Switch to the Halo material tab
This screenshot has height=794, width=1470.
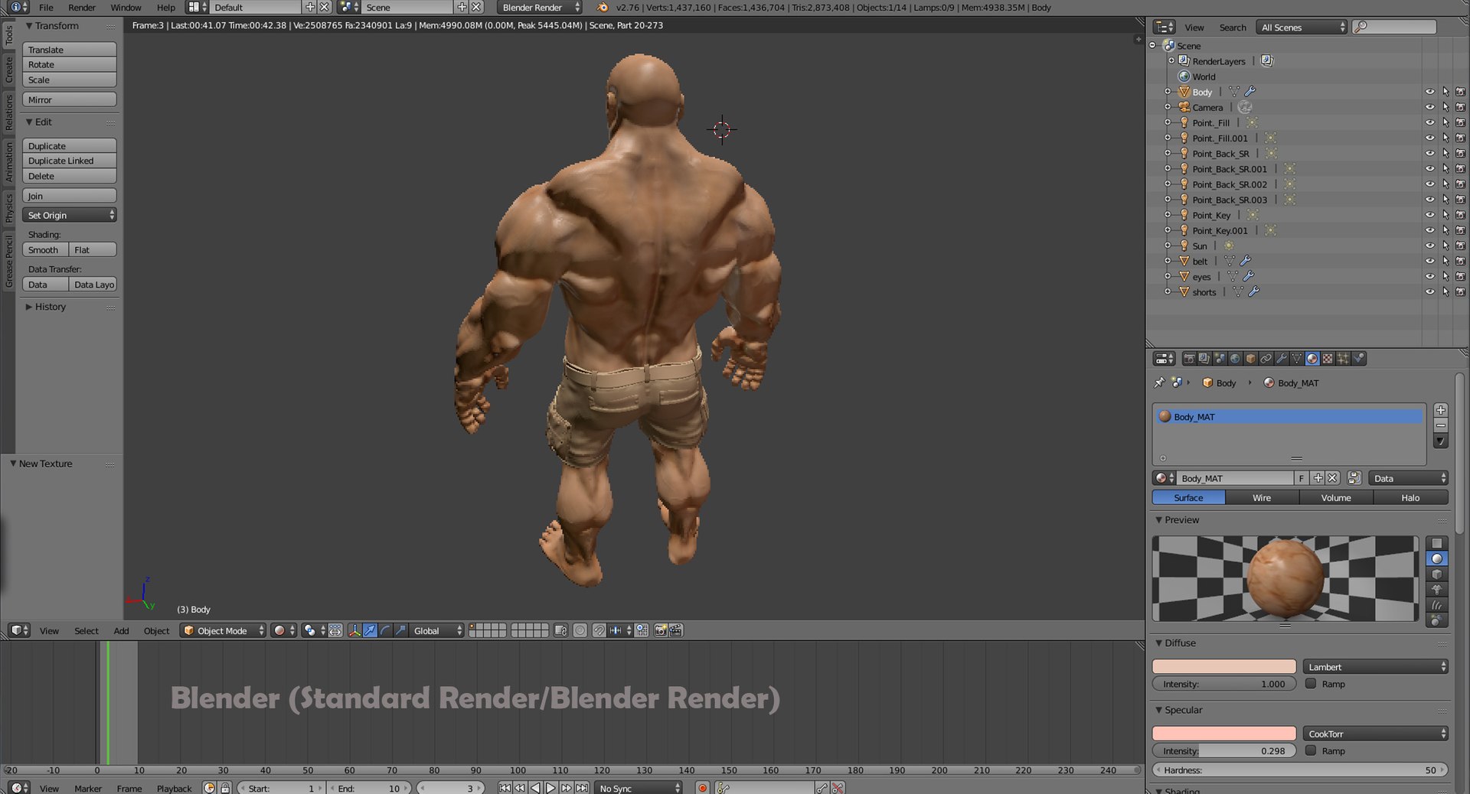tap(1410, 498)
